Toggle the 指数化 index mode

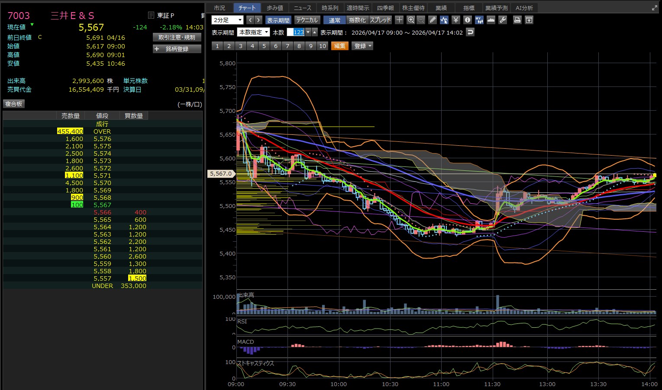click(357, 20)
